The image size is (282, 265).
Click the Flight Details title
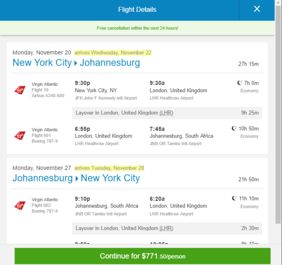(137, 10)
